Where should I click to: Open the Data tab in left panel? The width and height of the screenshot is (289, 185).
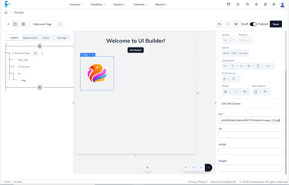tap(46, 38)
